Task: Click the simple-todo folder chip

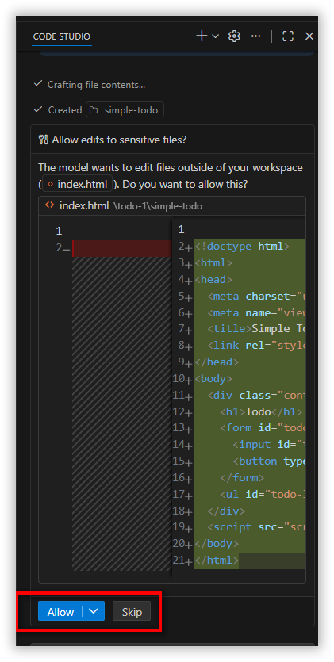Action: (125, 110)
